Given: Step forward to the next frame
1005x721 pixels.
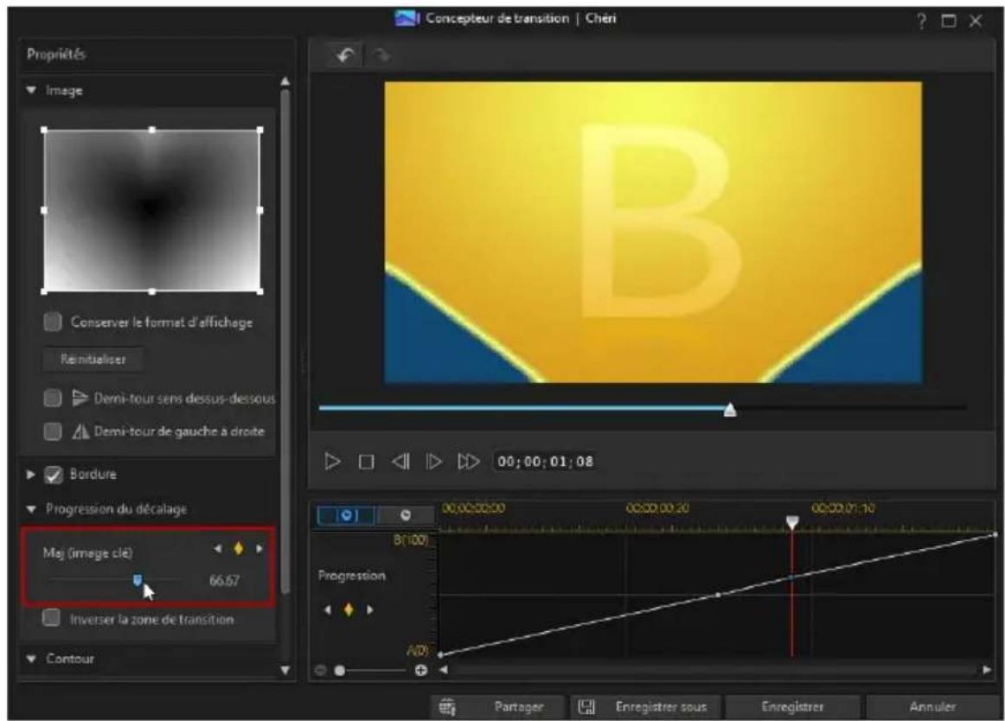Looking at the screenshot, I should point(434,462).
